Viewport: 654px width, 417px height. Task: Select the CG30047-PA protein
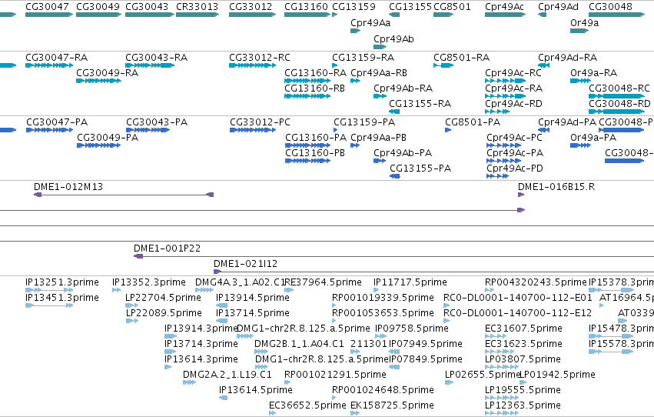(x=49, y=130)
